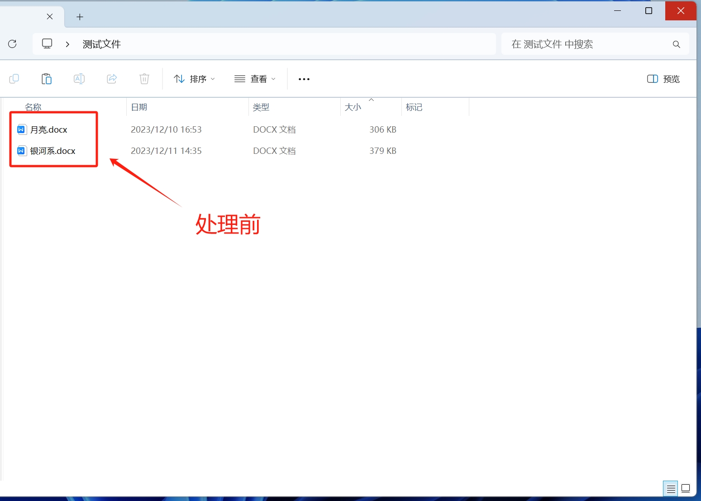Open the 查看 view options dropdown

point(255,79)
